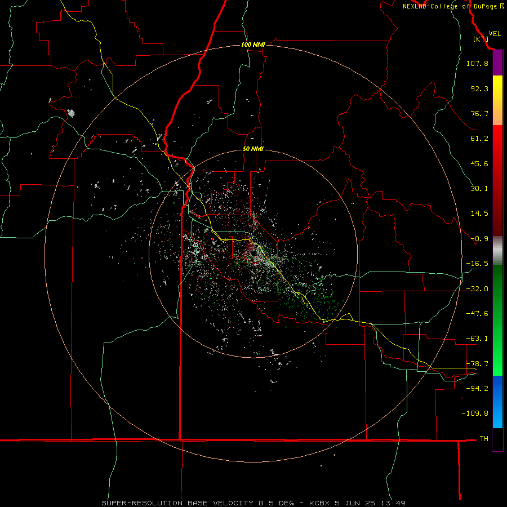507x507 pixels.
Task: Click the TH legend label
Action: [484, 439]
